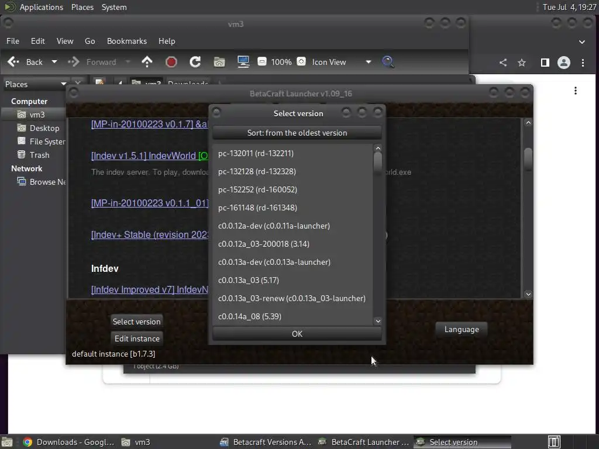Open the Downloads page three-dot menu
Viewport: 599px width, 449px height.
pos(576,91)
